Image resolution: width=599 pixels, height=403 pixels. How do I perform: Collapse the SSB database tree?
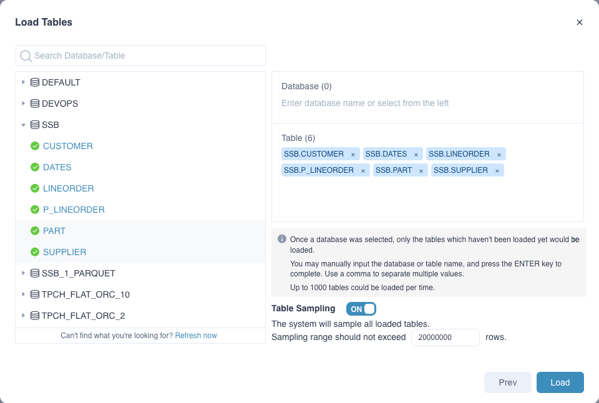pyautogui.click(x=23, y=125)
